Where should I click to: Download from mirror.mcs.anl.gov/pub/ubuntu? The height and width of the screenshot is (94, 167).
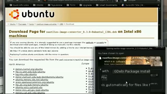[32, 90]
